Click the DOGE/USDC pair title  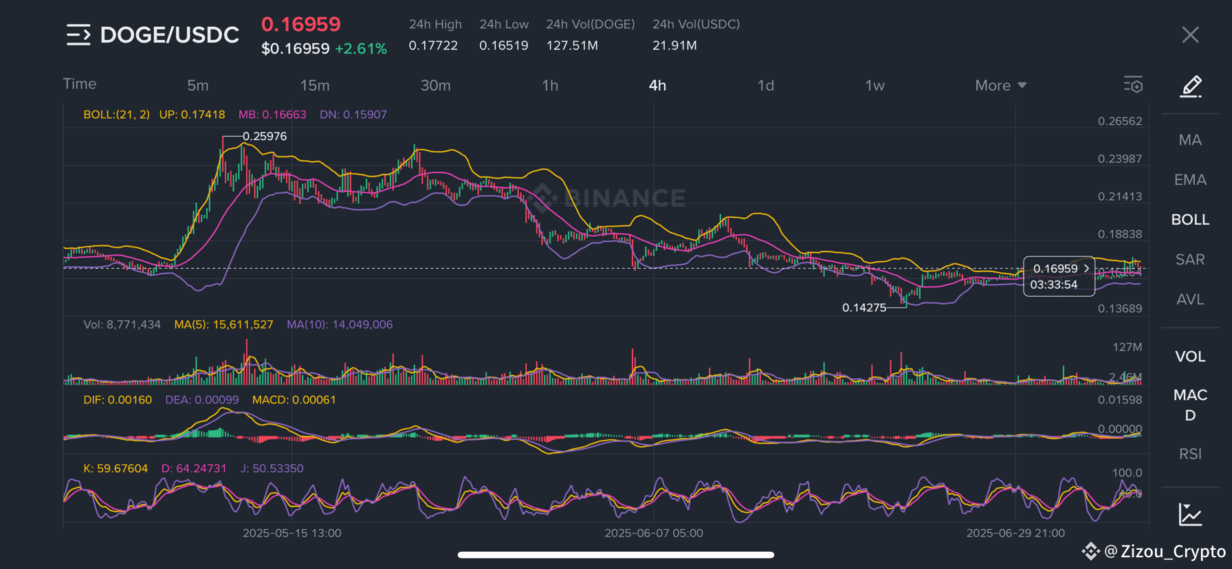click(170, 35)
